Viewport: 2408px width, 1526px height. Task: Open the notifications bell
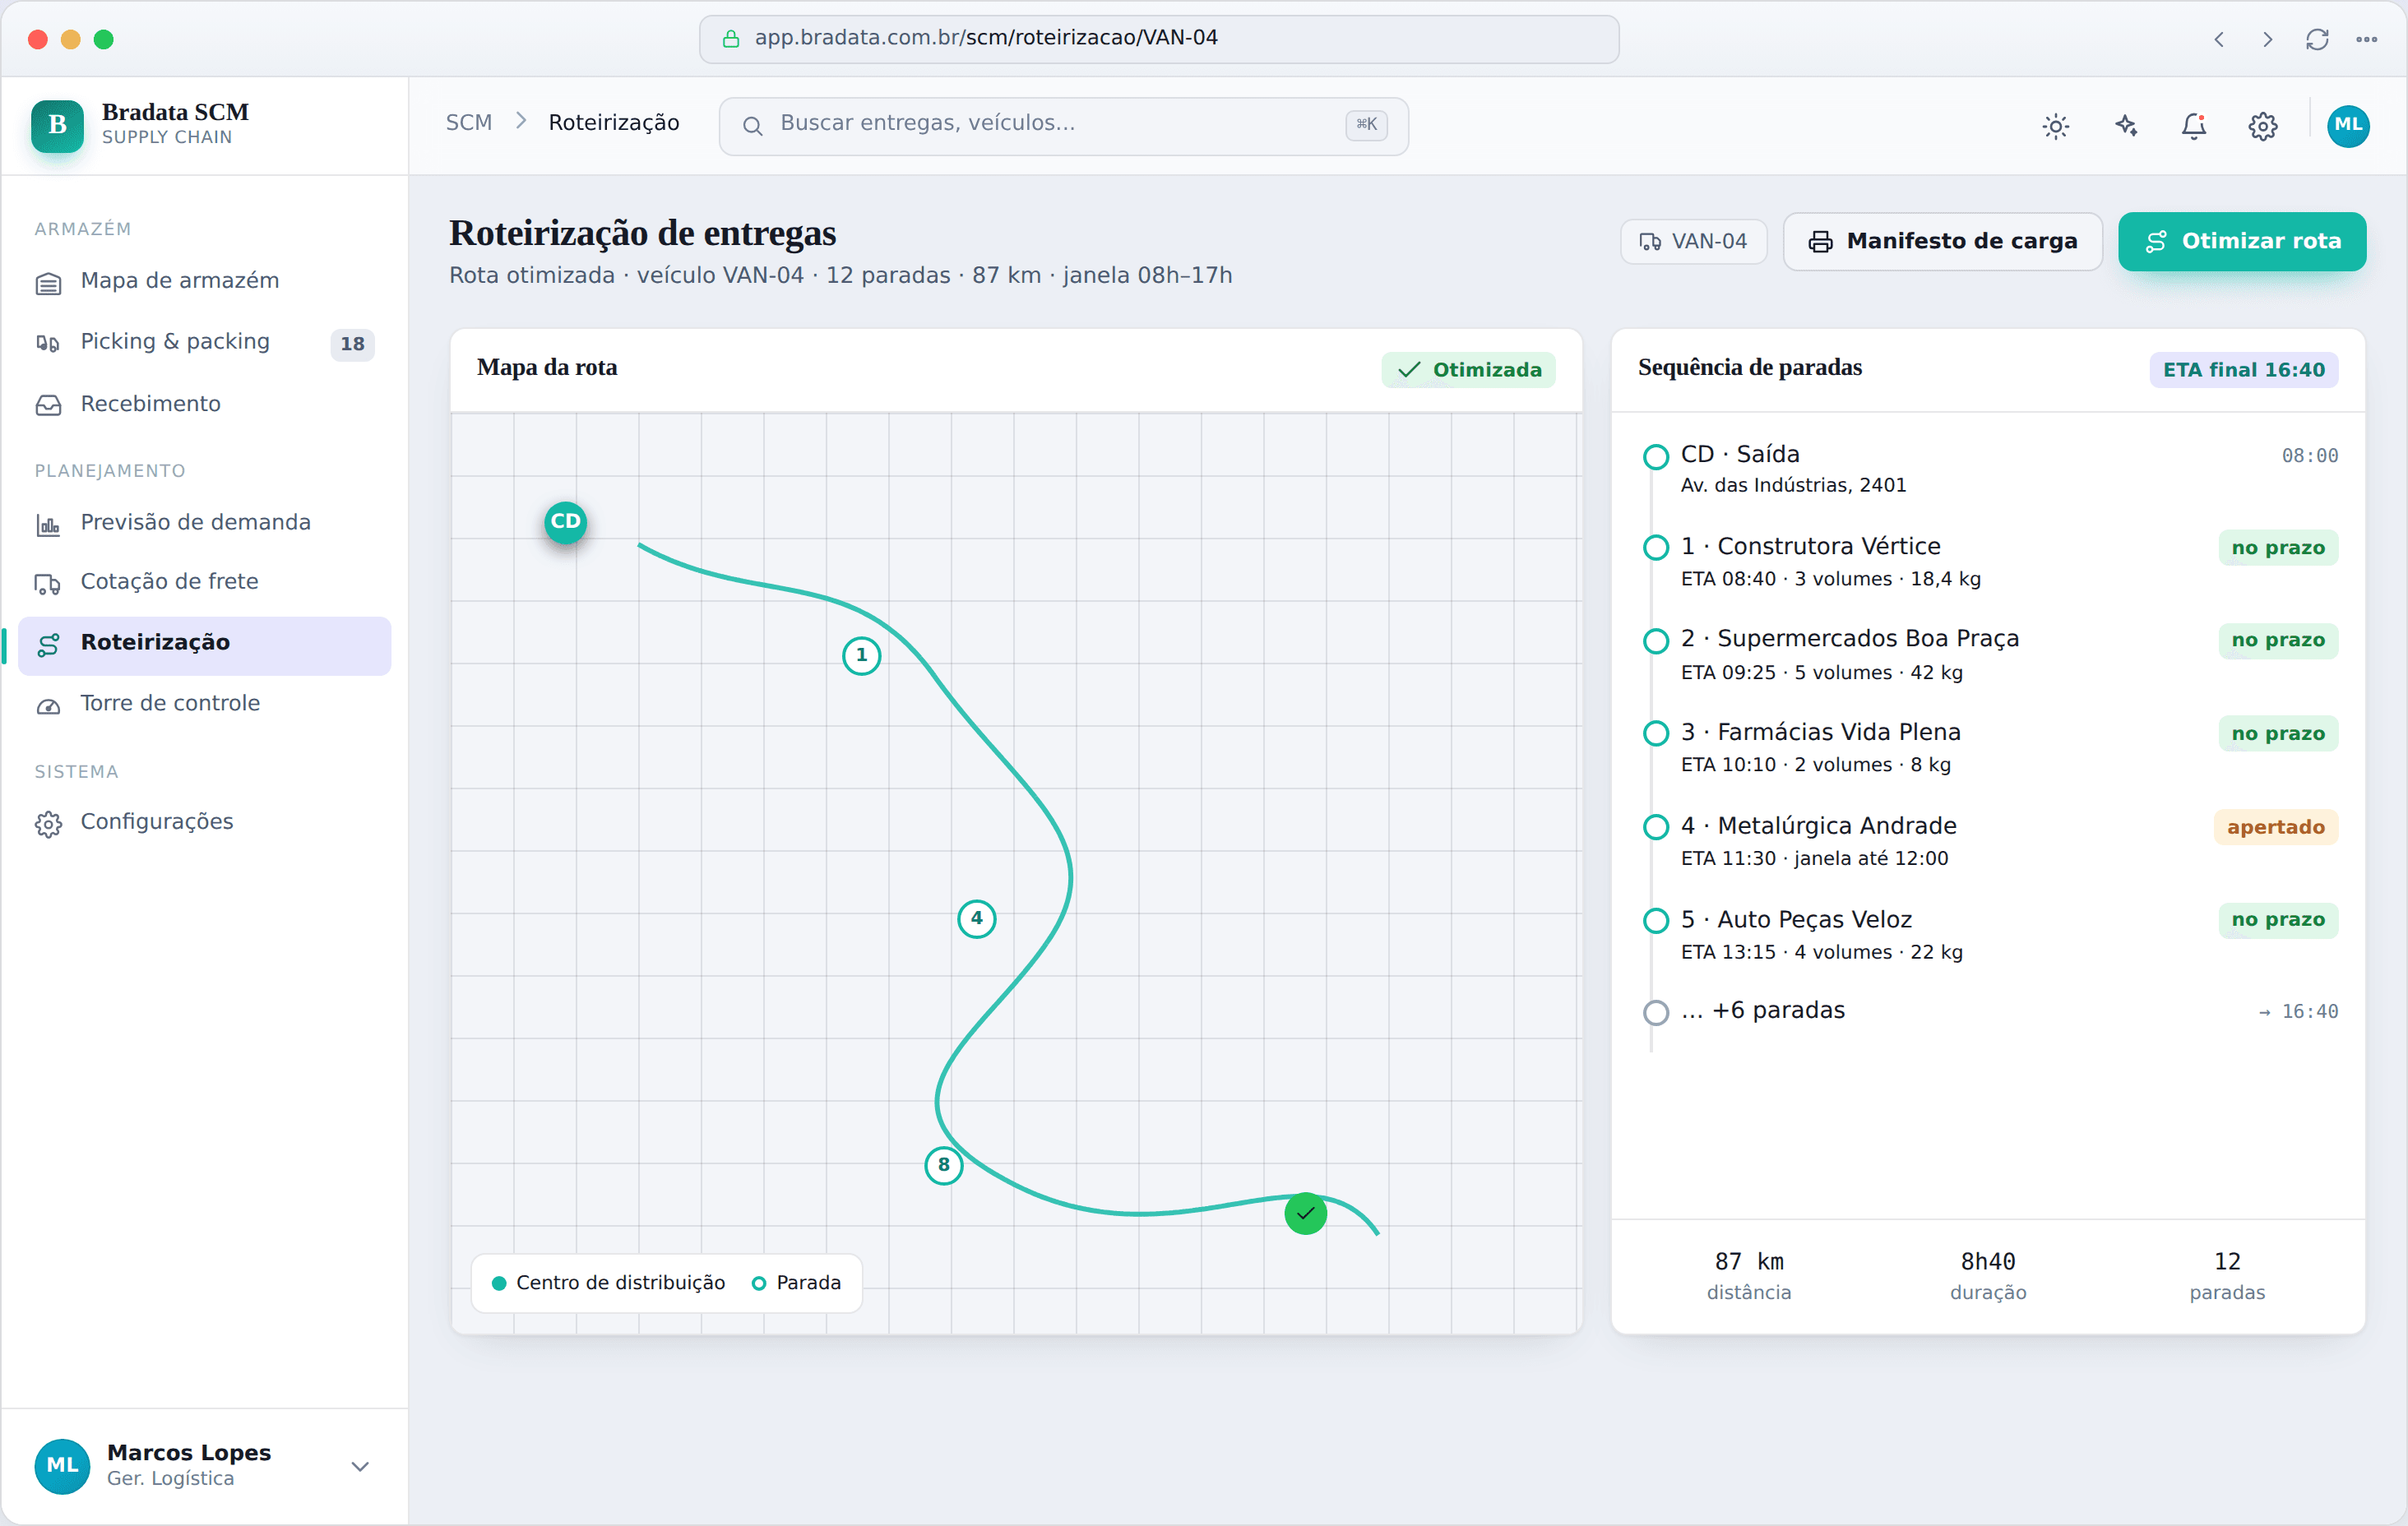[2194, 126]
